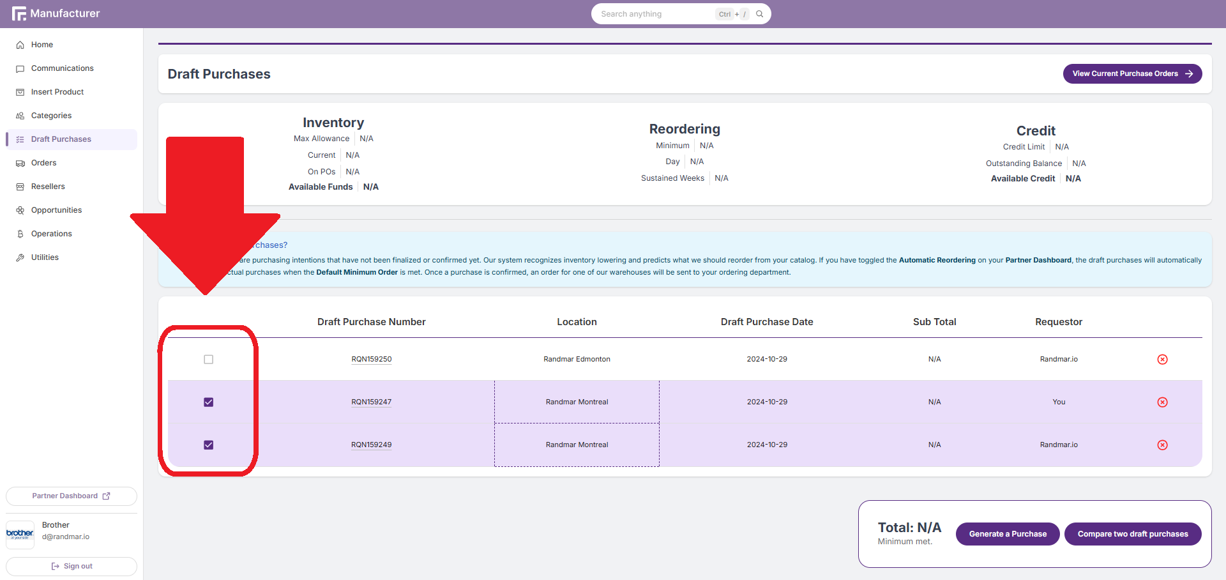Viewport: 1226px width, 580px height.
Task: Open draft purchase link RQN159250
Action: pos(372,360)
